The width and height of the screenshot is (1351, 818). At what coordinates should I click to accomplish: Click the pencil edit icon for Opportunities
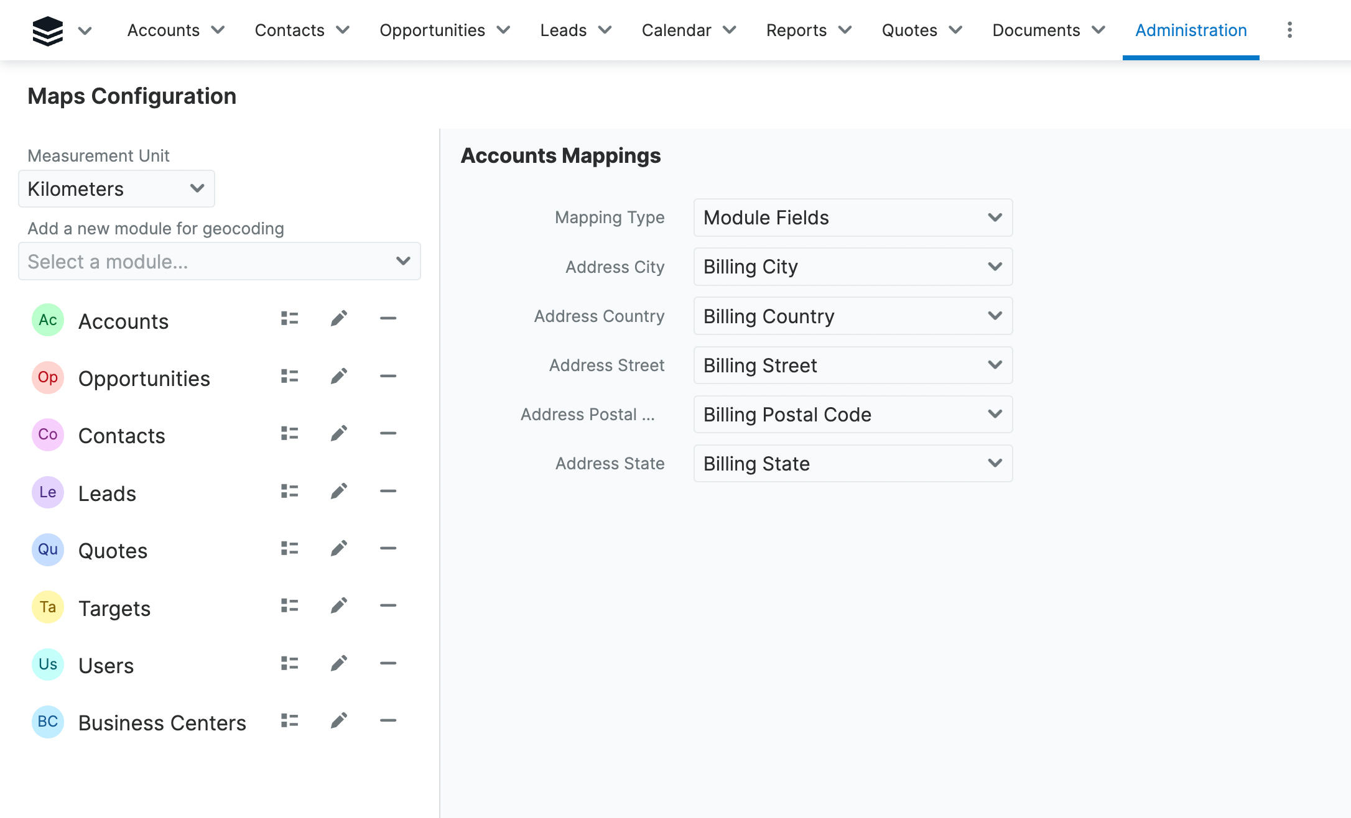(339, 376)
